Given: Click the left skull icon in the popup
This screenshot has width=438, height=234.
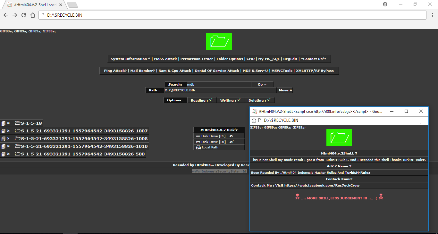Looking at the screenshot, I should point(297,197).
